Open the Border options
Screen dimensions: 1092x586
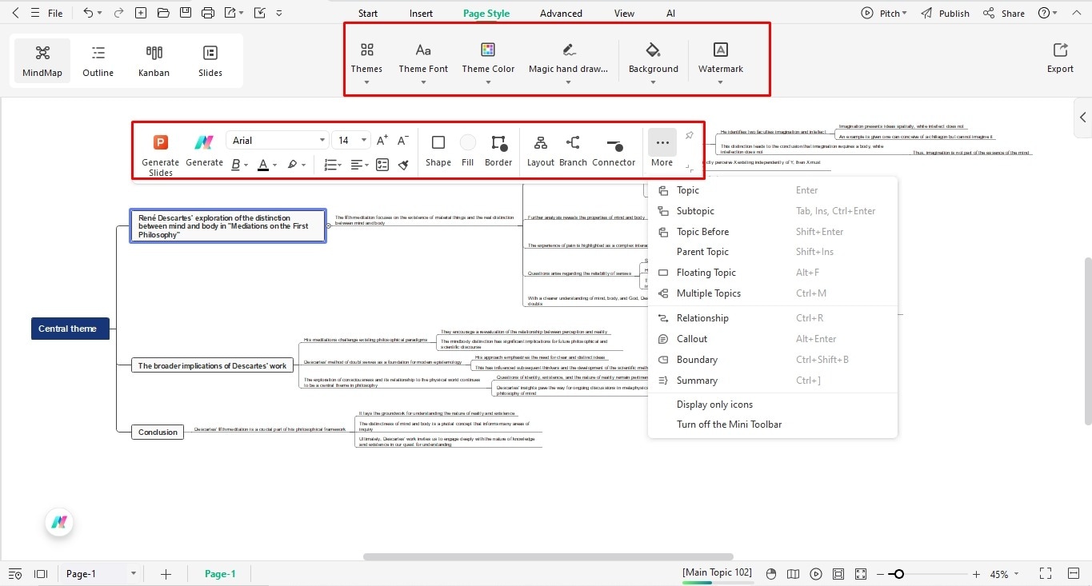(498, 150)
